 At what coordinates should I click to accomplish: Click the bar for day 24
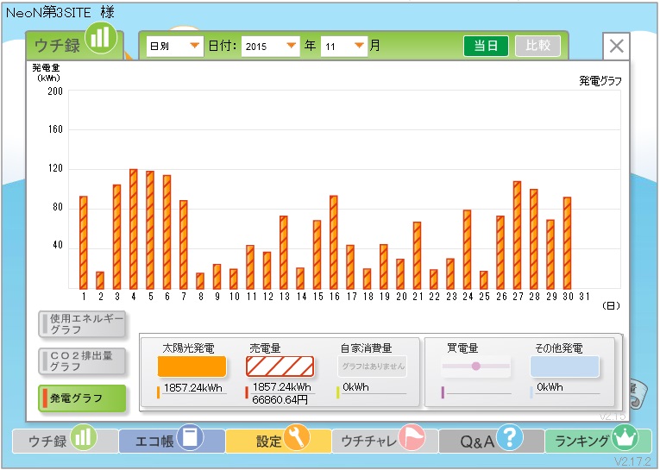[468, 249]
